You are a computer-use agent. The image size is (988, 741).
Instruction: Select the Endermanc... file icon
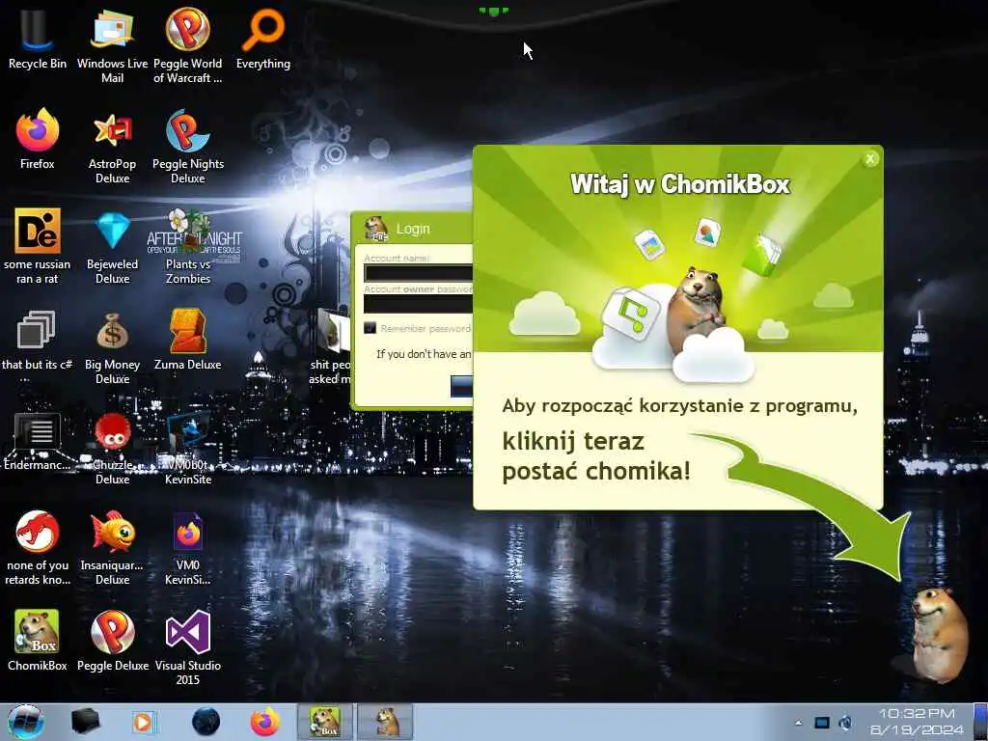[x=38, y=441]
